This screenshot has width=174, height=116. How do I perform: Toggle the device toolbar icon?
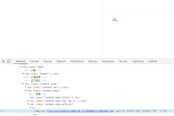pyautogui.click(x=9, y=61)
